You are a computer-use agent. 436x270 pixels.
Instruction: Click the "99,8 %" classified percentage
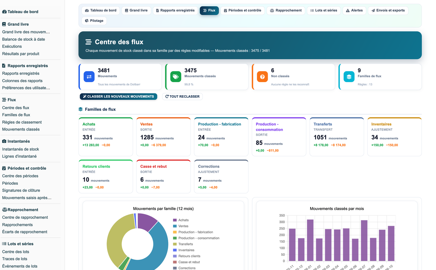point(189,84)
